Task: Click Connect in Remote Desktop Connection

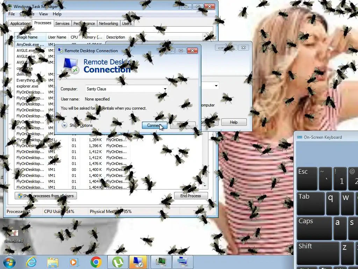Action: click(155, 125)
